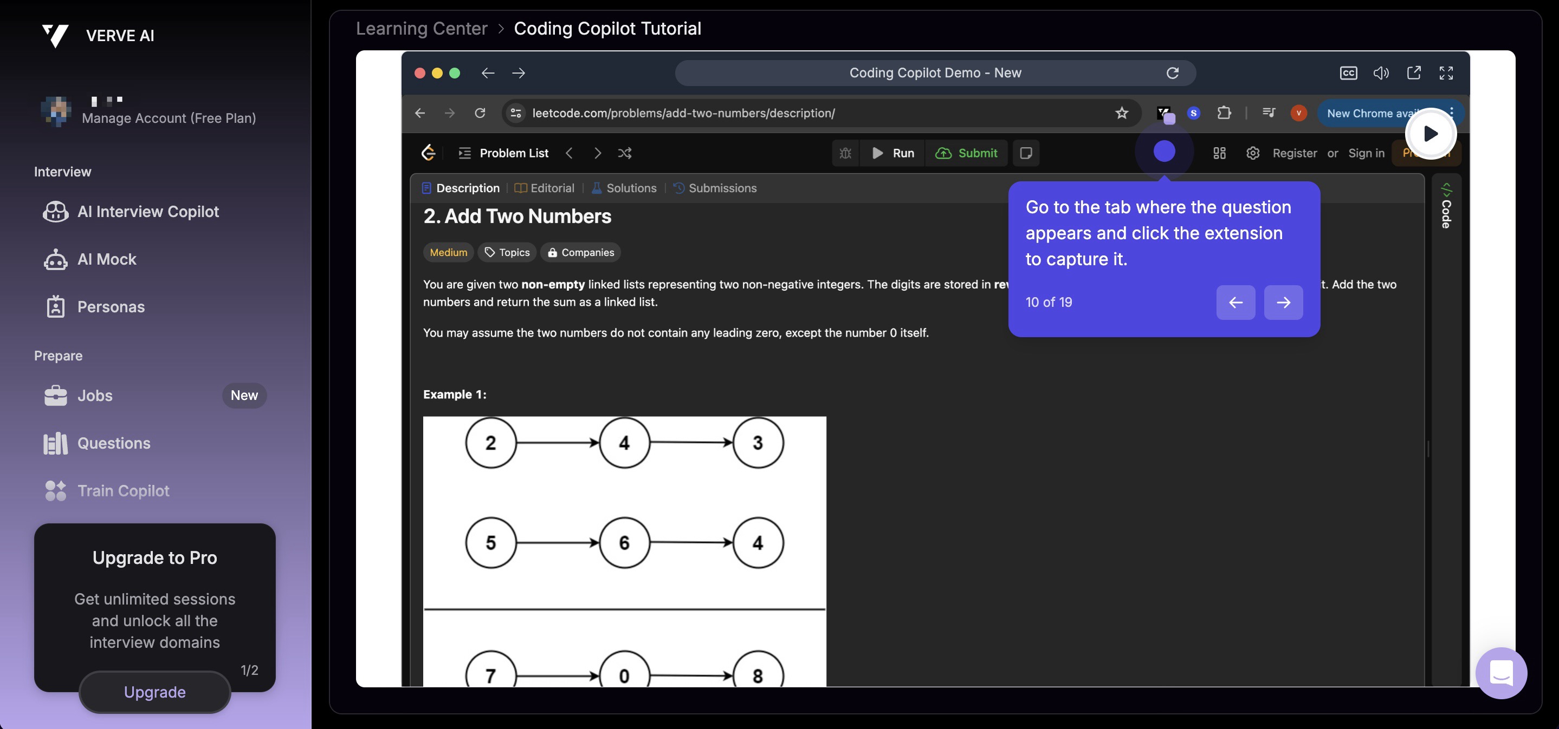1559x729 pixels.
Task: Click the closed captions CC icon
Action: (x=1348, y=73)
